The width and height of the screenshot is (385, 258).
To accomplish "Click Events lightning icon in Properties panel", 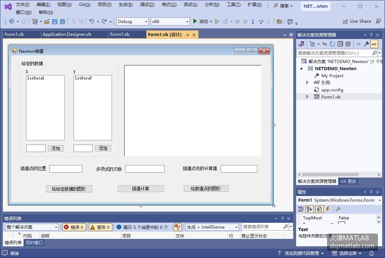I will tap(328, 209).
